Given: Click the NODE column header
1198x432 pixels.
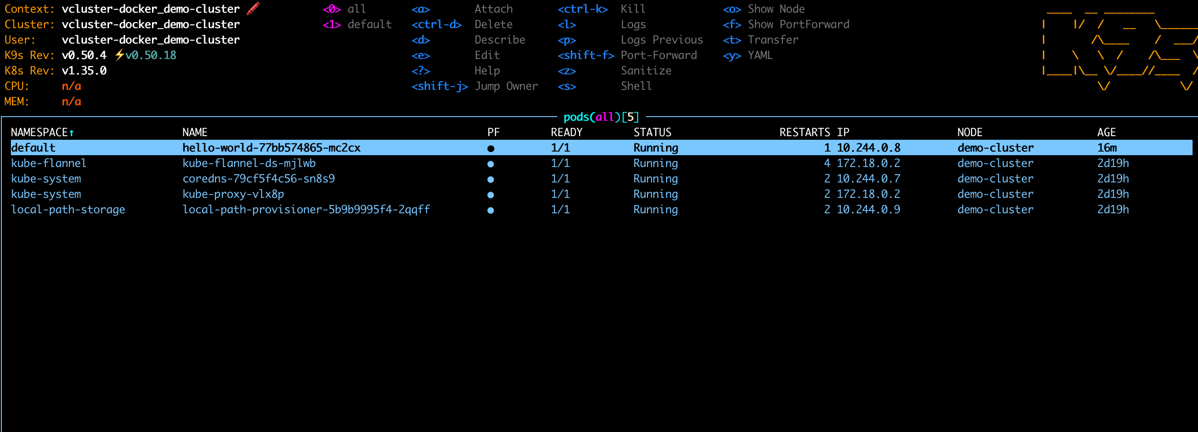Looking at the screenshot, I should click(x=970, y=133).
